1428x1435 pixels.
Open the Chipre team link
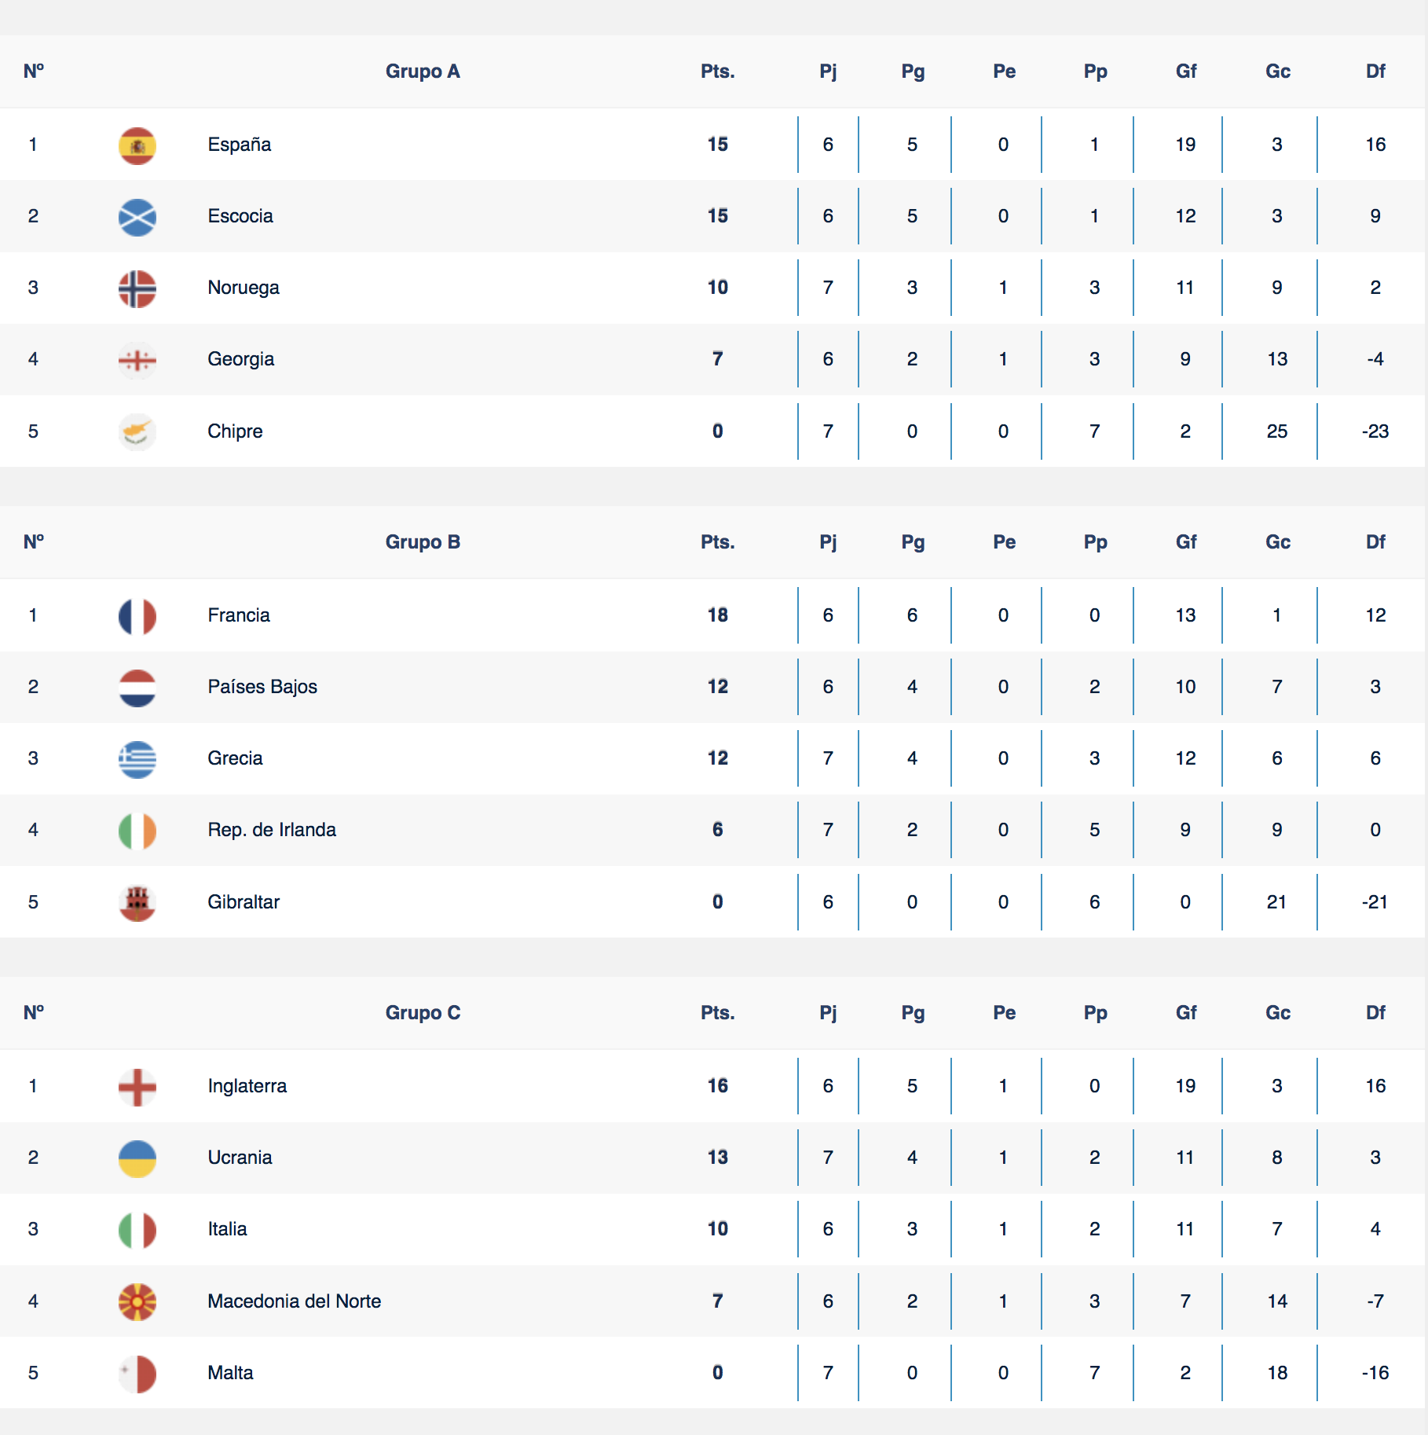pos(235,431)
